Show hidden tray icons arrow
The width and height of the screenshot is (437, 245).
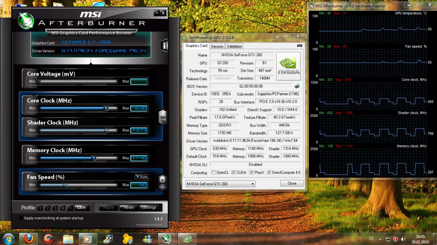pos(380,239)
